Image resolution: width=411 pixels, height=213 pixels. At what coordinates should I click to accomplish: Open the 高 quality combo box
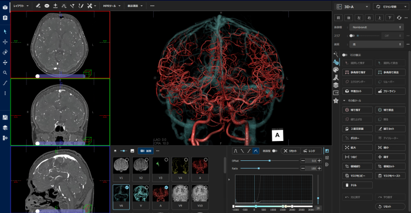376,44
